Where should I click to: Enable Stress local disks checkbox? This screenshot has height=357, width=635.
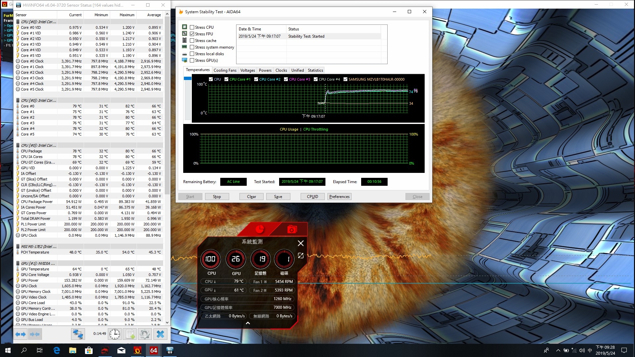(x=192, y=54)
